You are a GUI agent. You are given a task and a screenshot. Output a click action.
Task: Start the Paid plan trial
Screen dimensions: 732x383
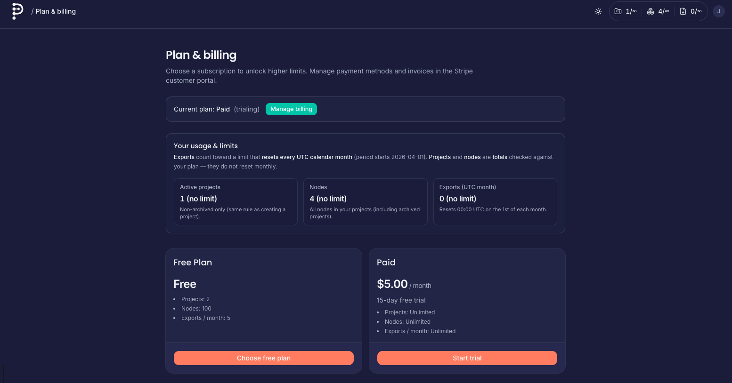tap(467, 358)
